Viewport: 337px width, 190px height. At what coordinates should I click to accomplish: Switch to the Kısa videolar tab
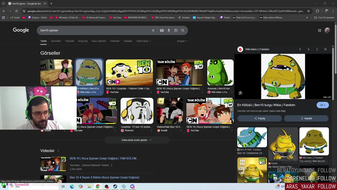(99, 41)
